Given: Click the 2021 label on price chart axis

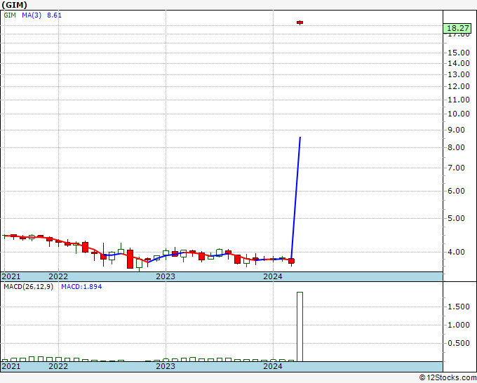Looking at the screenshot, I should coord(11,276).
